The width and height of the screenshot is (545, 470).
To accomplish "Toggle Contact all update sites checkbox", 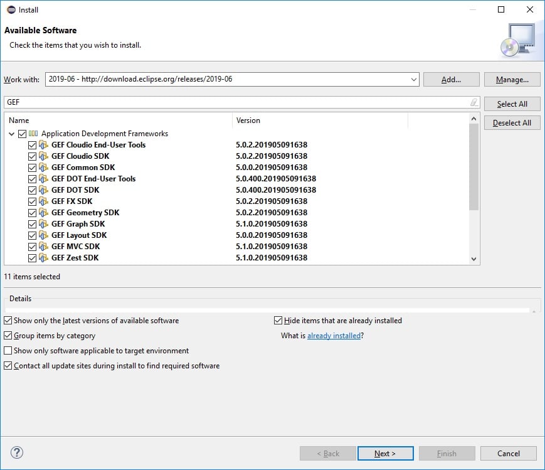I will pos(8,366).
